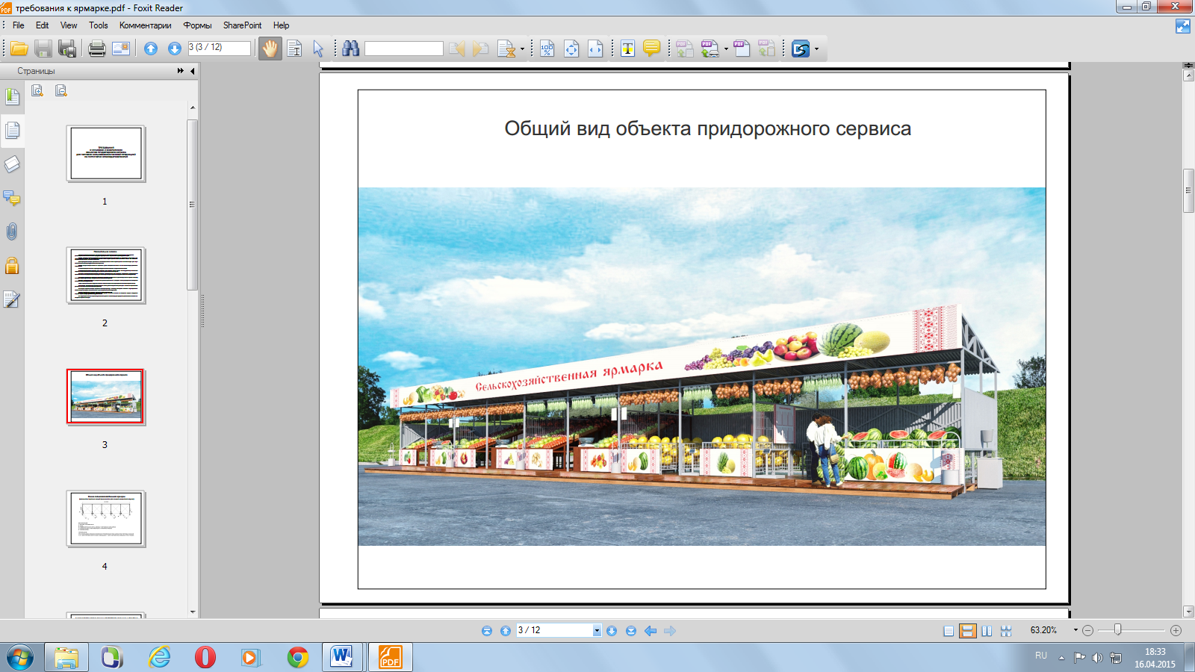The width and height of the screenshot is (1195, 672).
Task: Open the binoculars Find tool
Action: (351, 49)
